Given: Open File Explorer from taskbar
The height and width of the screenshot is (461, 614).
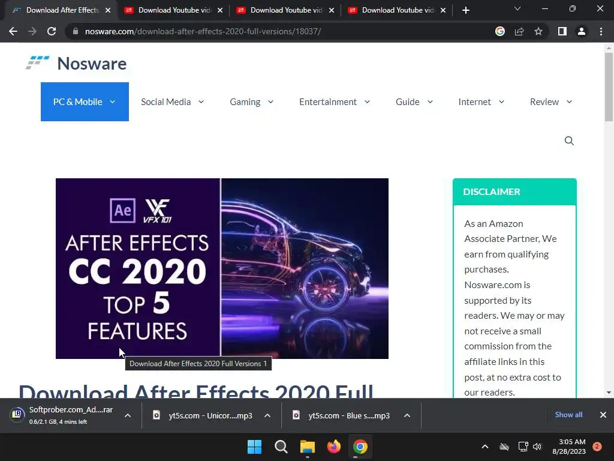Looking at the screenshot, I should coord(308,447).
